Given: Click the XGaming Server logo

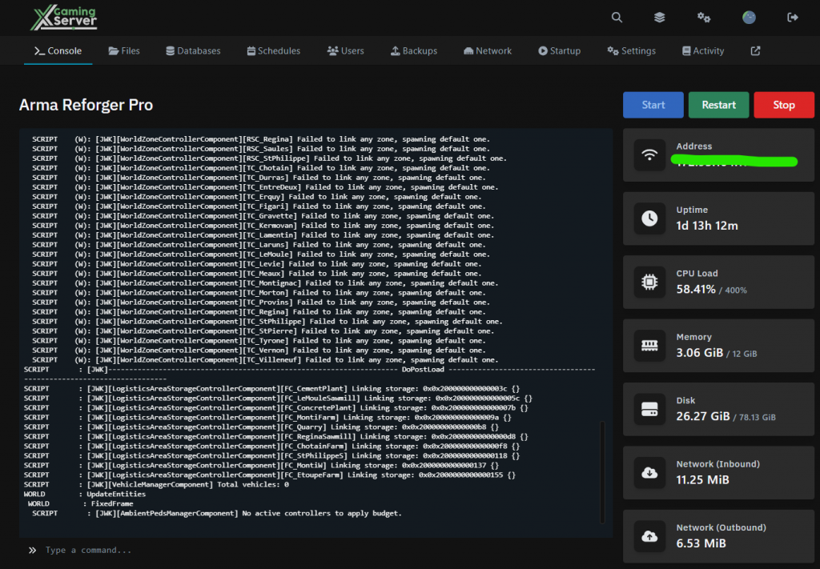Looking at the screenshot, I should [x=64, y=18].
